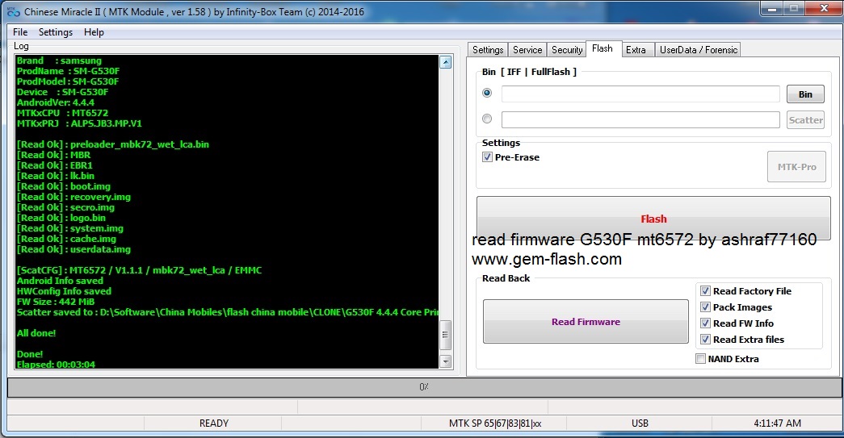Open the File menu
The height and width of the screenshot is (438, 844).
20,32
